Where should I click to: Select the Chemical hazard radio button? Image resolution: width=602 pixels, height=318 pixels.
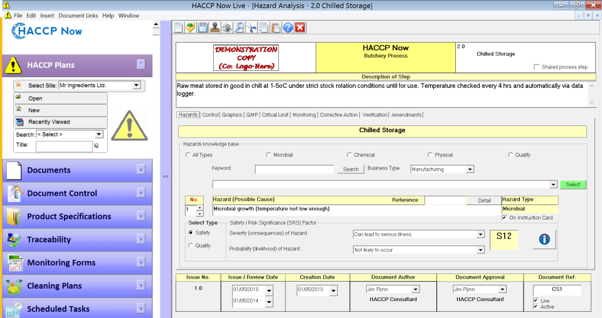tap(349, 155)
